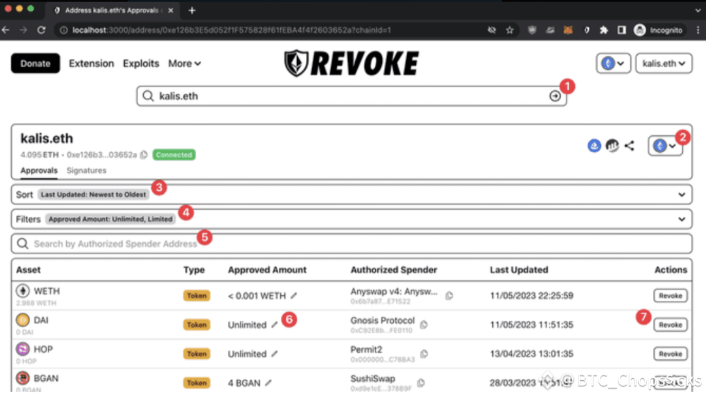The width and height of the screenshot is (706, 396).
Task: Expand the More menu in the navigation
Action: pos(184,63)
